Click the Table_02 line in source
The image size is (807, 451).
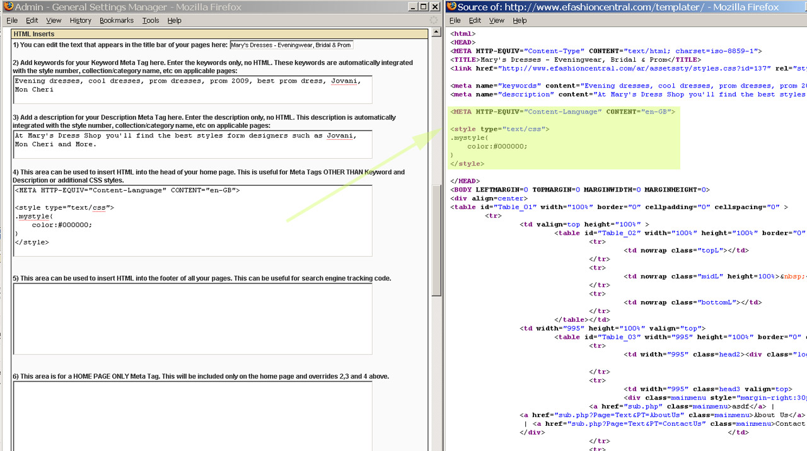(x=680, y=233)
